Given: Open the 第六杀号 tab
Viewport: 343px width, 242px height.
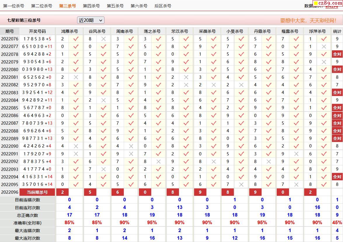Looking at the screenshot, I should pos(139,6).
